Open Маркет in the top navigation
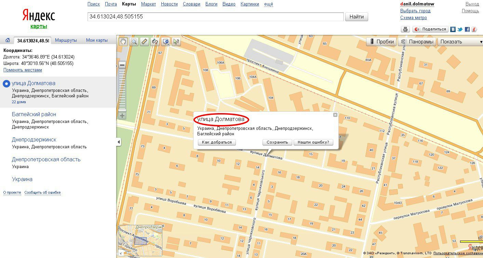Viewport: 483px width, 258px height. tap(148, 4)
